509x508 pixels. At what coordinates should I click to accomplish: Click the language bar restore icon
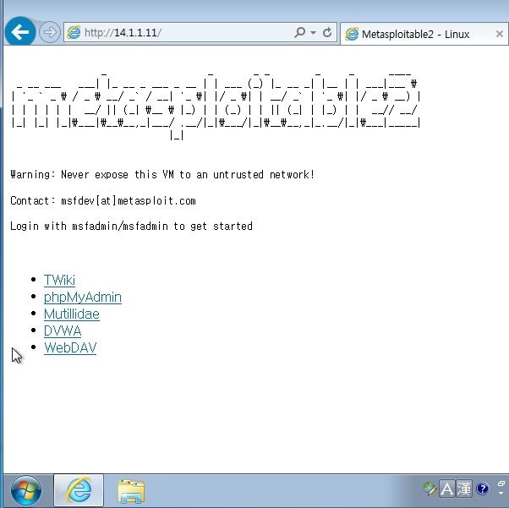[501, 484]
